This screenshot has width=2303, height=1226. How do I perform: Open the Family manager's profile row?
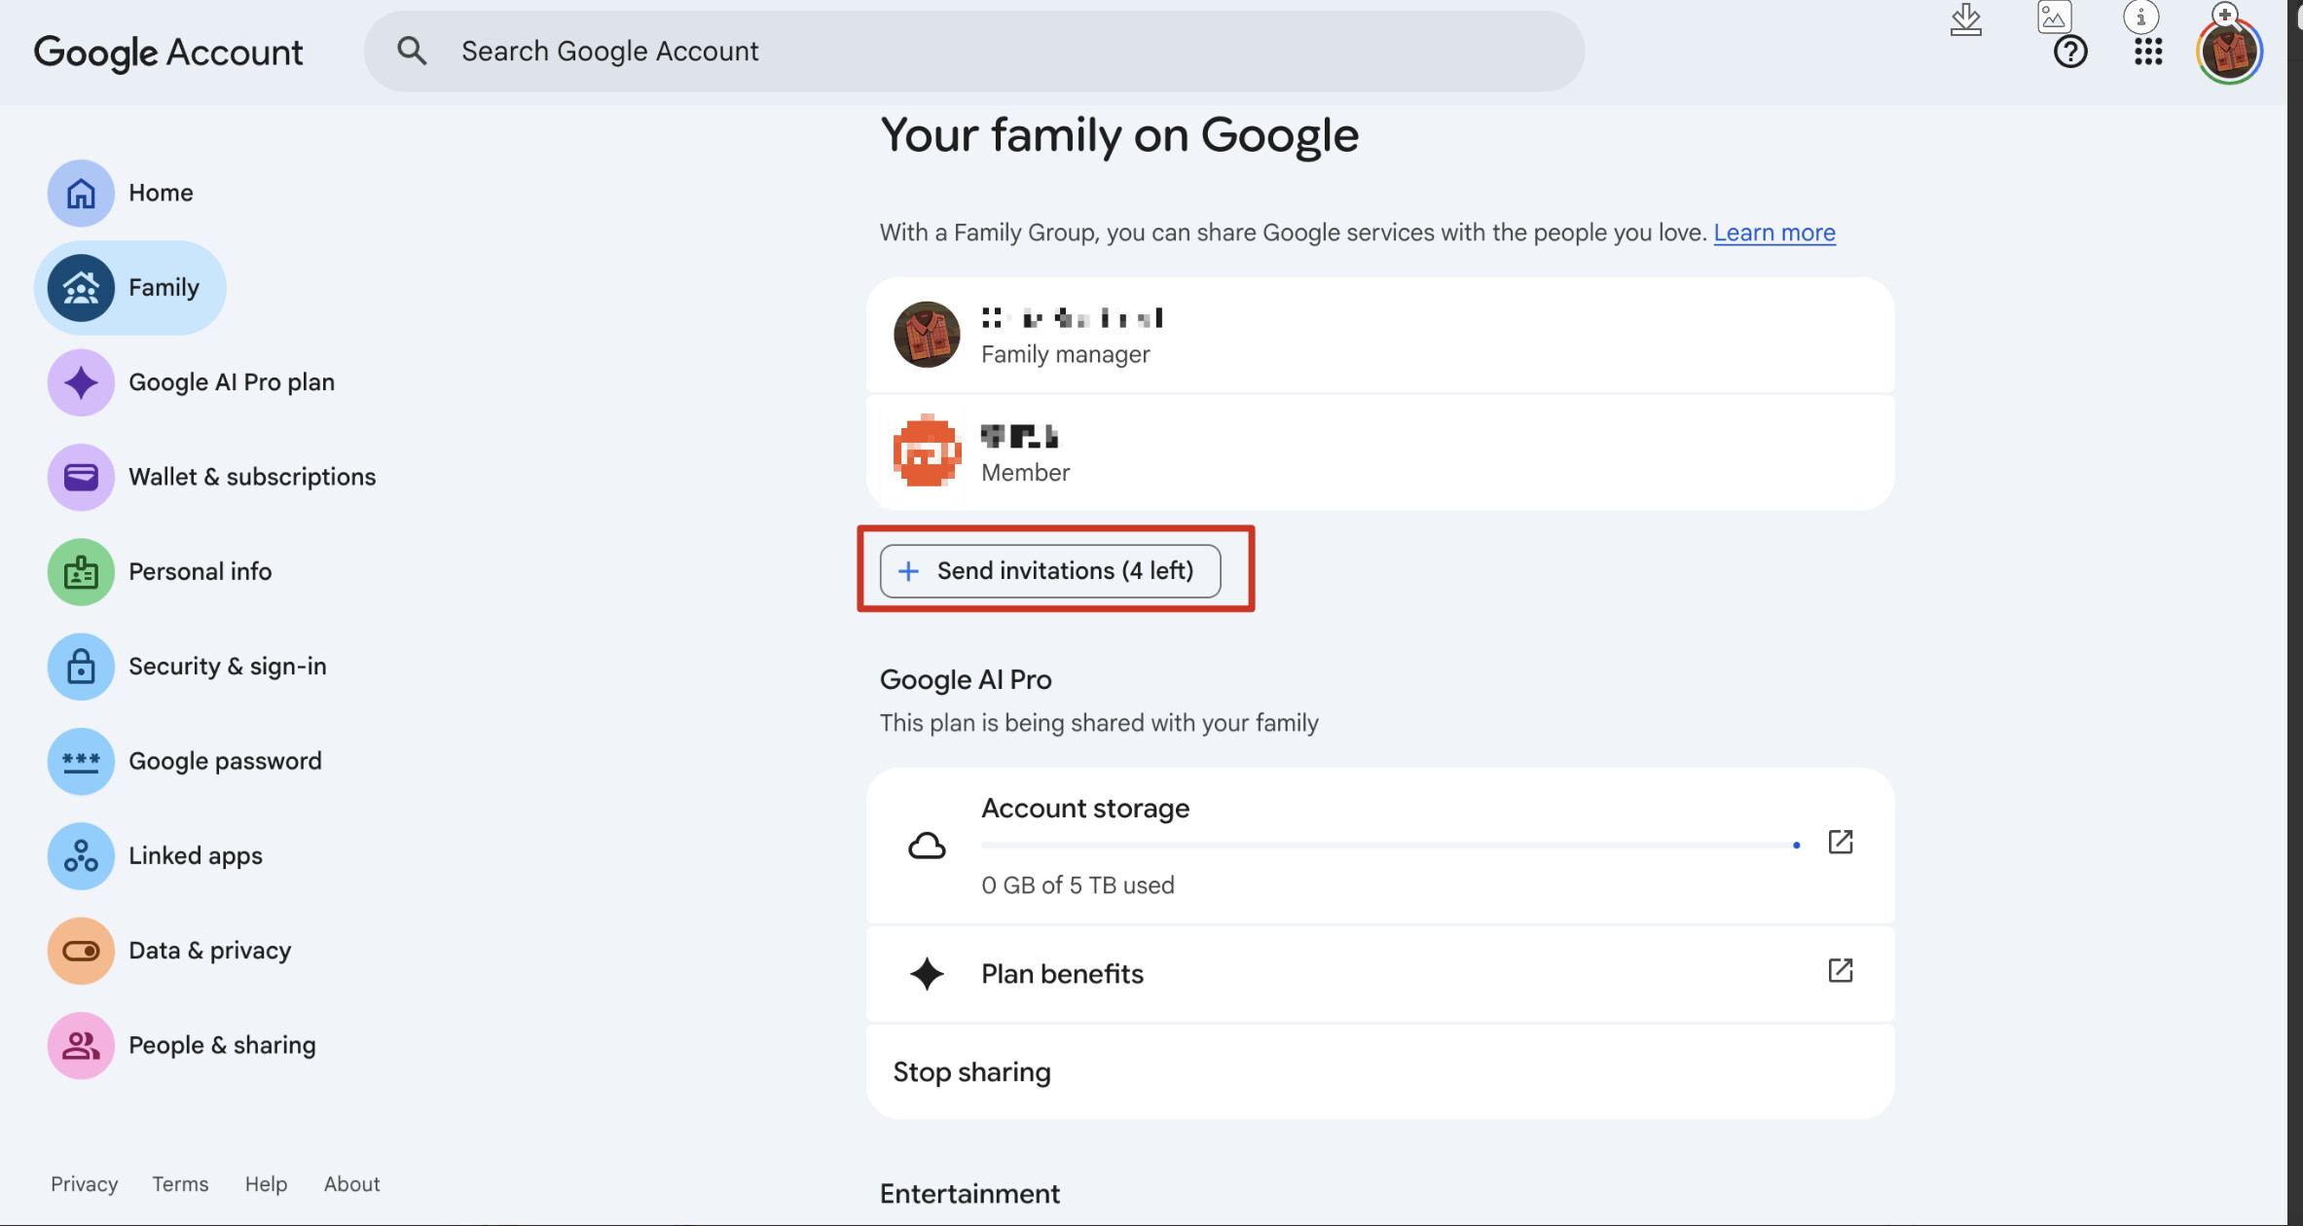[x=1380, y=335]
